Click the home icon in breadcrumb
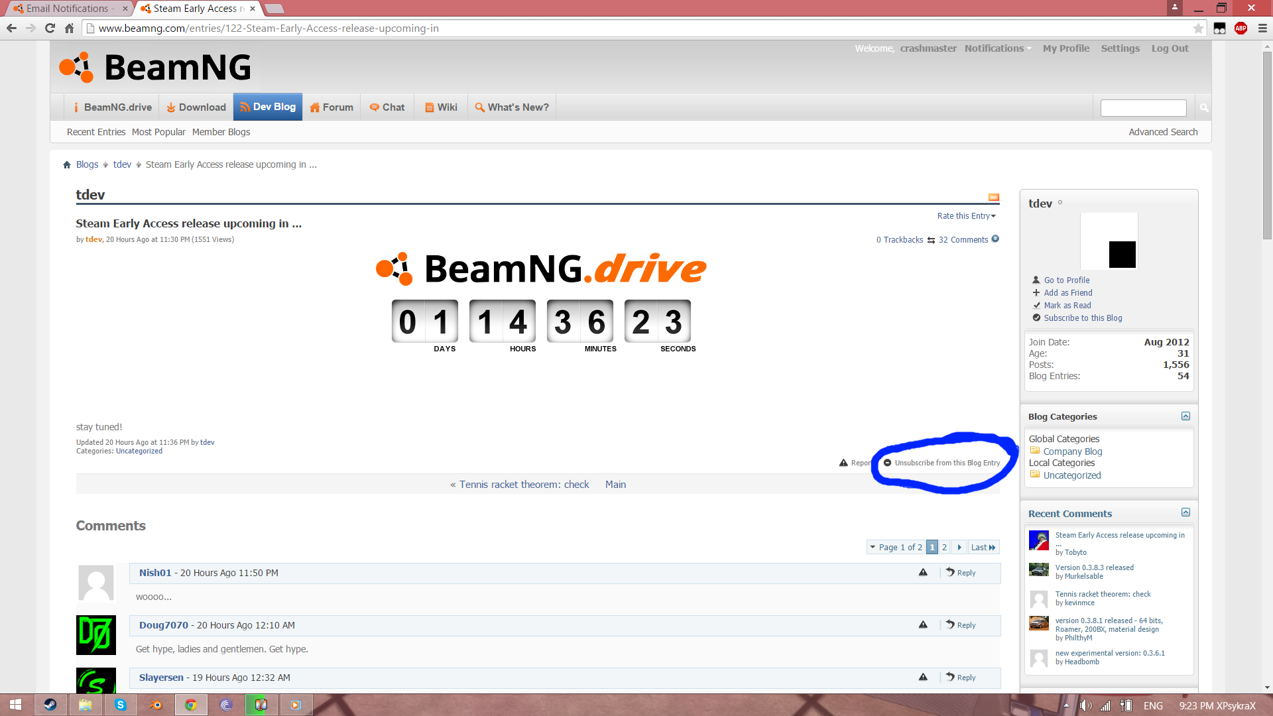1273x716 pixels. point(67,165)
